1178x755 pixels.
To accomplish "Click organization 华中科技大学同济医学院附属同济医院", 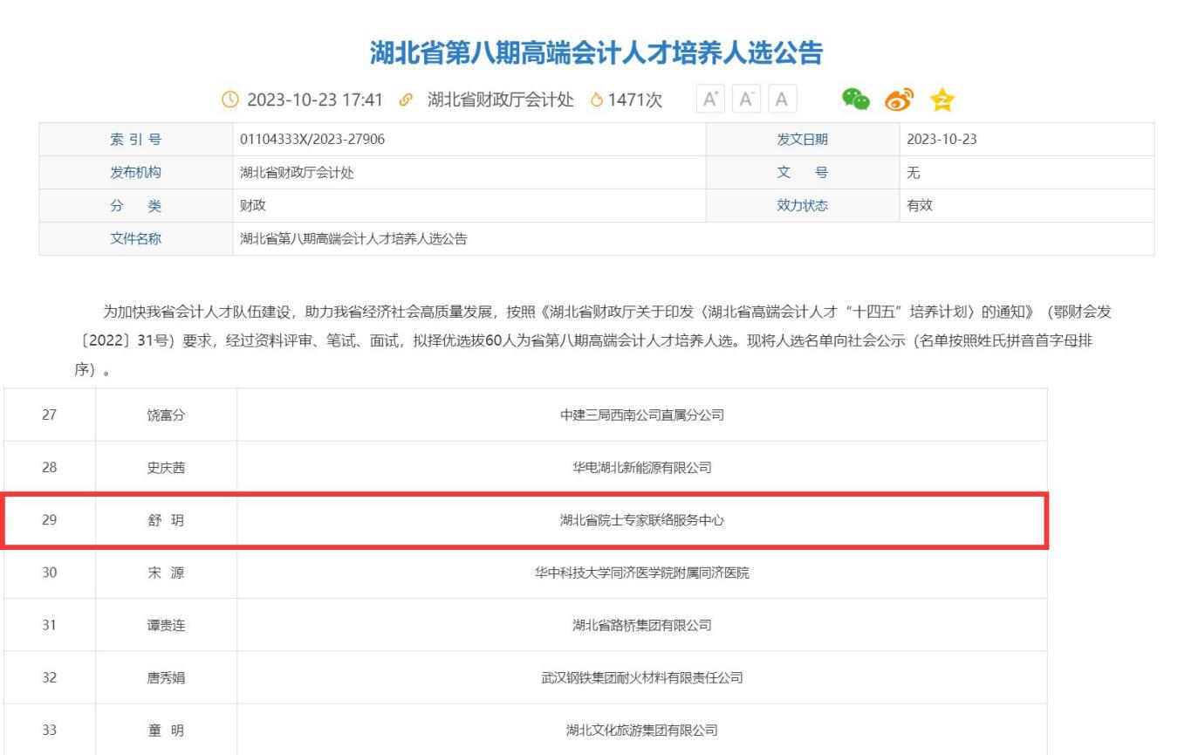I will coord(641,573).
